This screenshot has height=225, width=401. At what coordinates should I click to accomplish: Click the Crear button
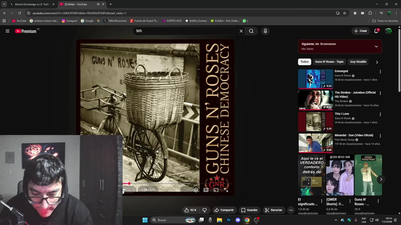[x=360, y=31]
